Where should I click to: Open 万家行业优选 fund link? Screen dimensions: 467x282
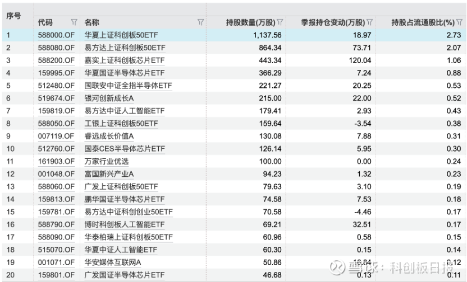click(106, 161)
